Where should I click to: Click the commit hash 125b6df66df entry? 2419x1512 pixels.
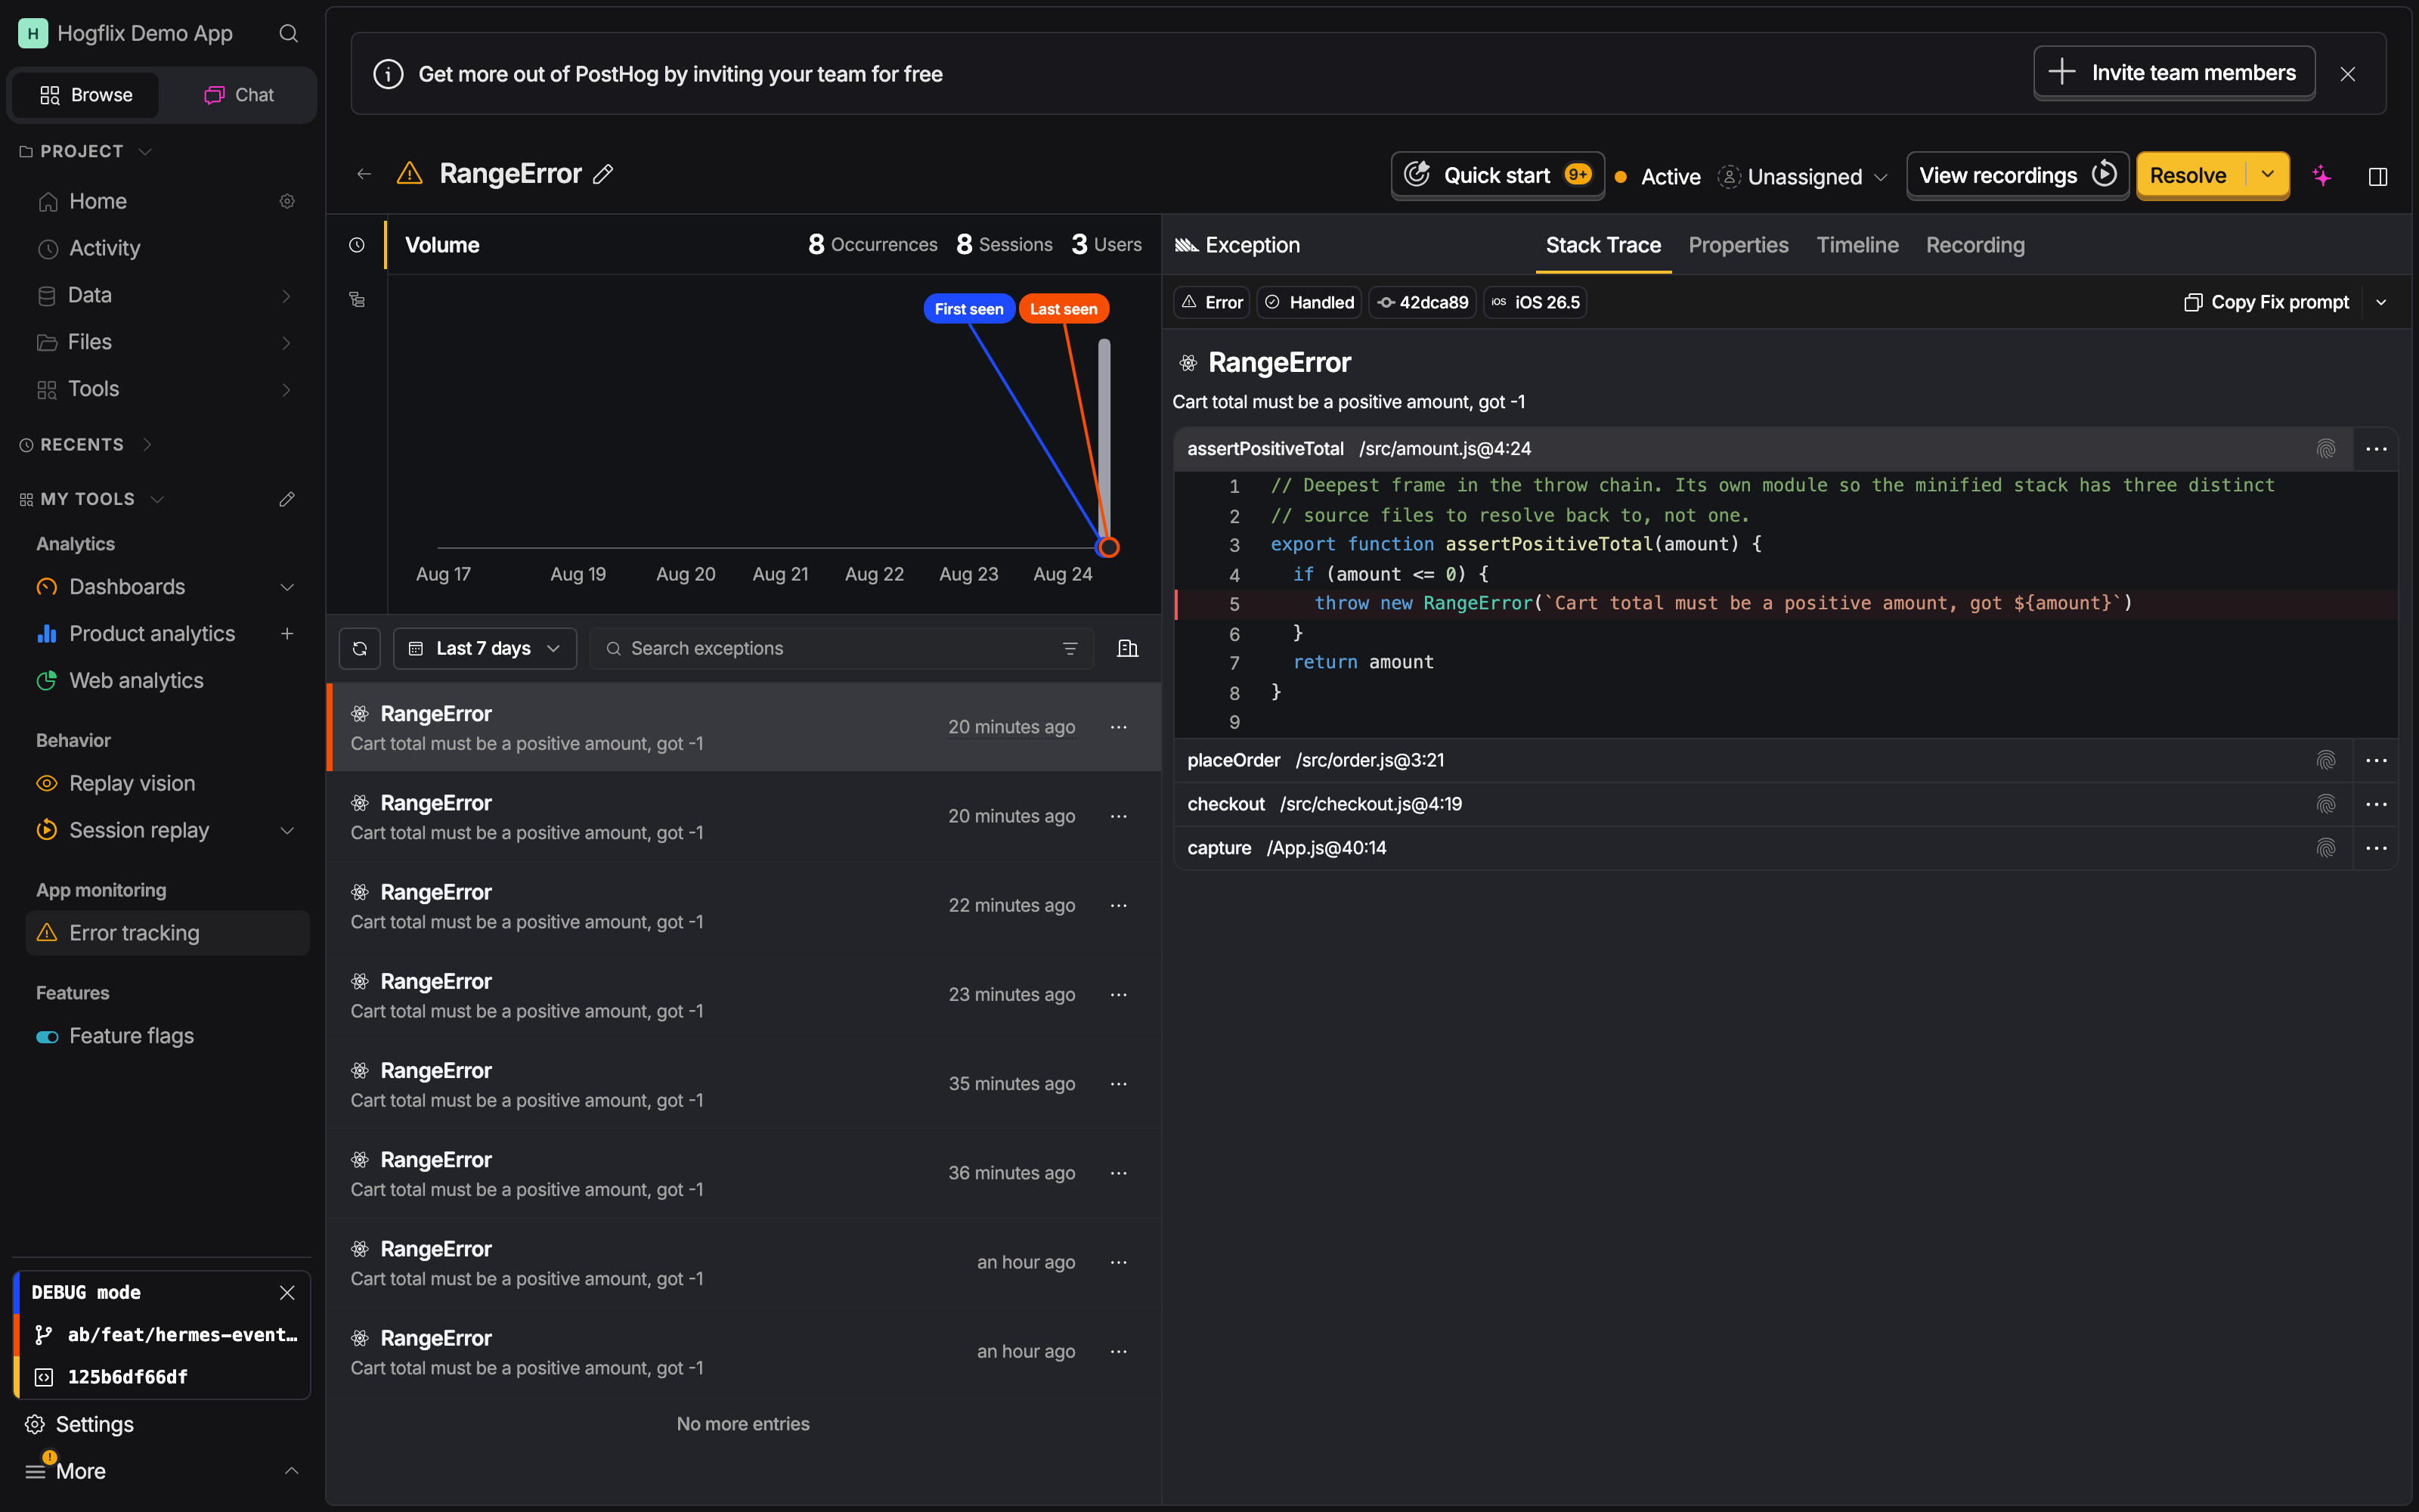(111, 1377)
